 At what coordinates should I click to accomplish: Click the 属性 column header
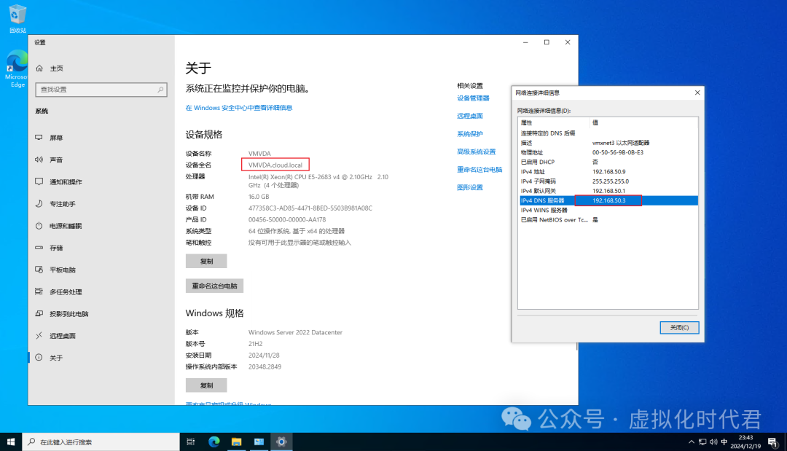[x=554, y=122]
